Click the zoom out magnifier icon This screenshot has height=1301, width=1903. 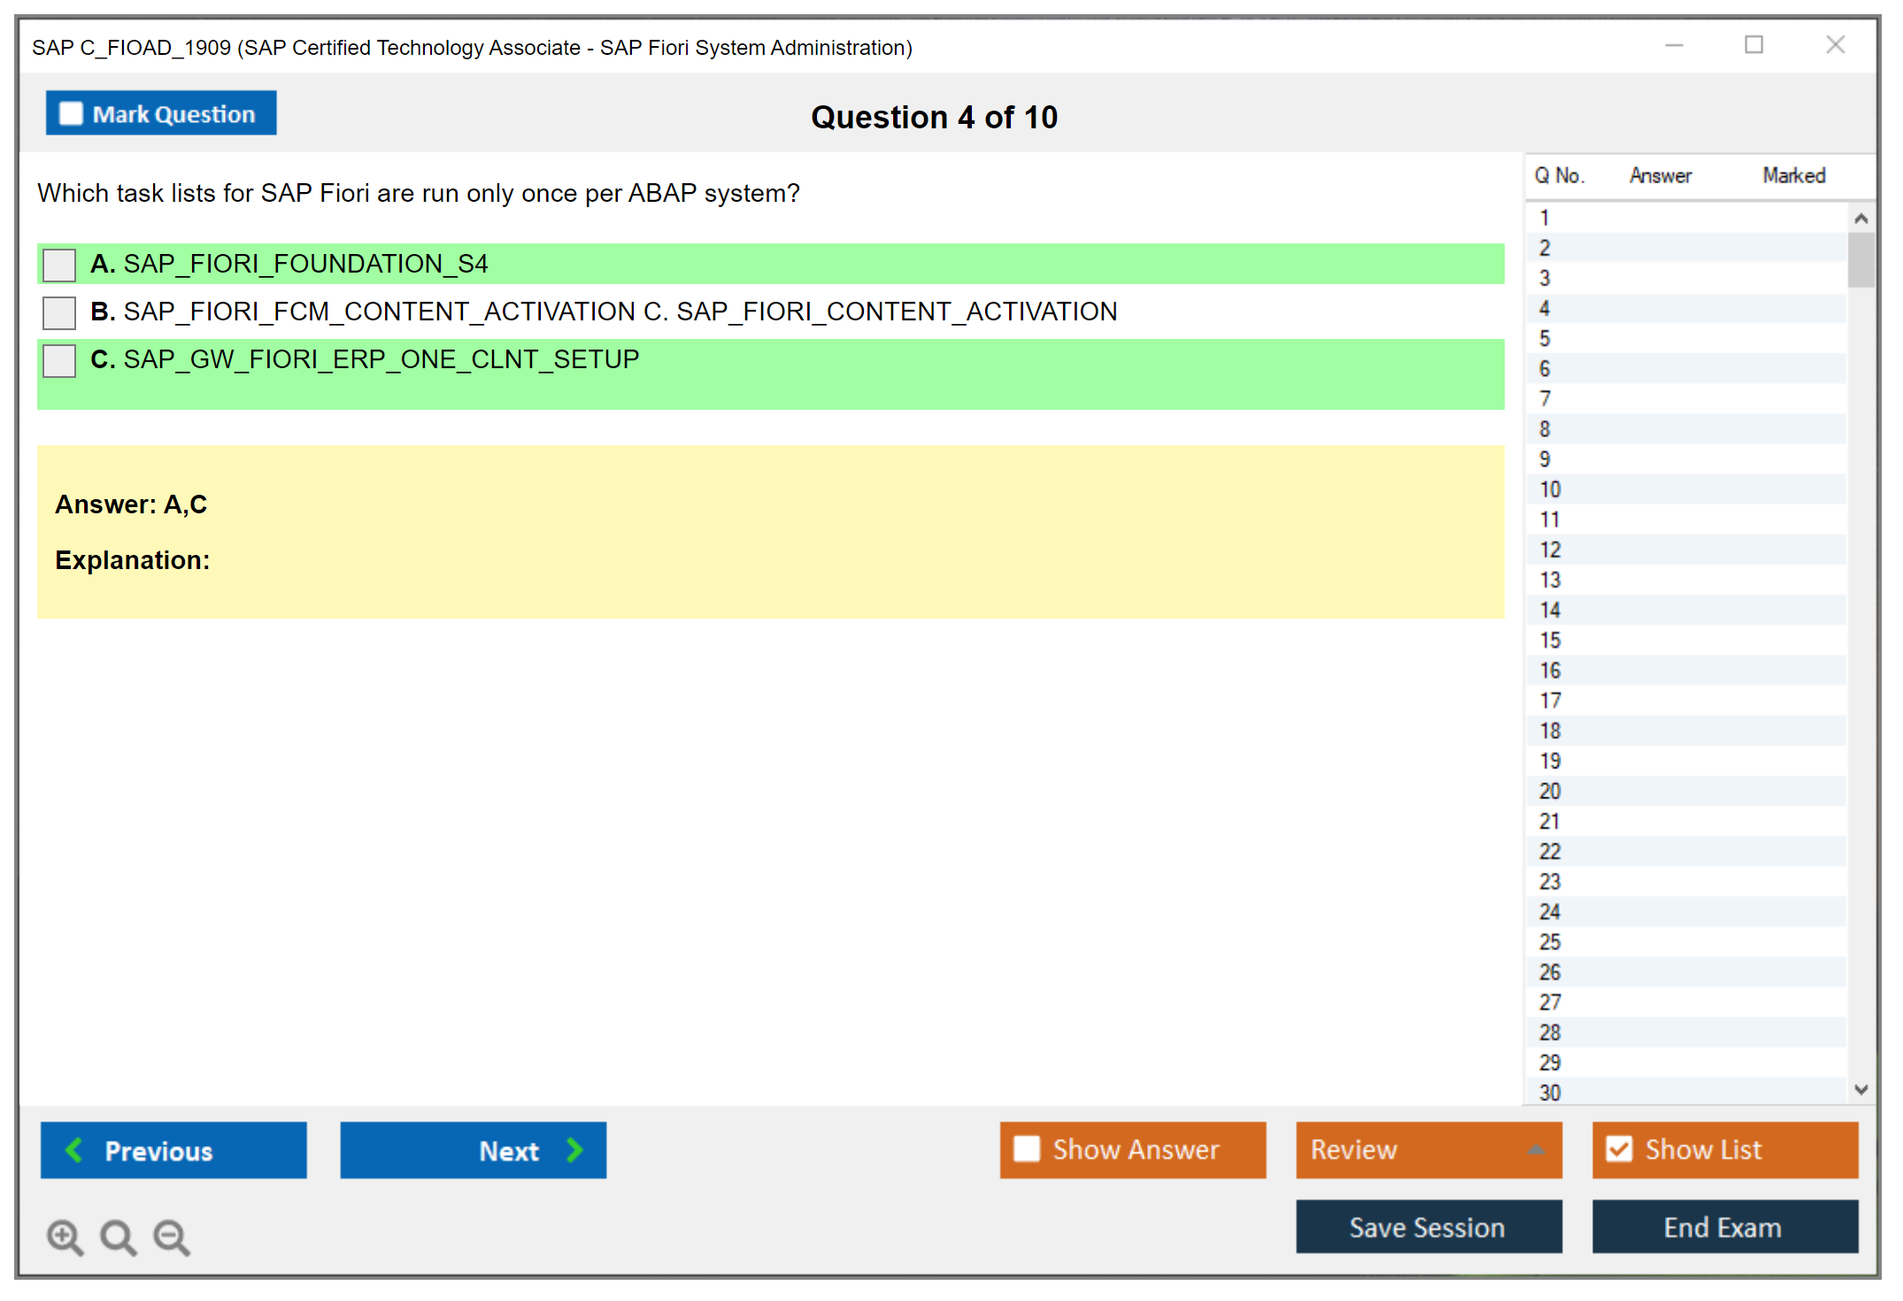(x=172, y=1237)
